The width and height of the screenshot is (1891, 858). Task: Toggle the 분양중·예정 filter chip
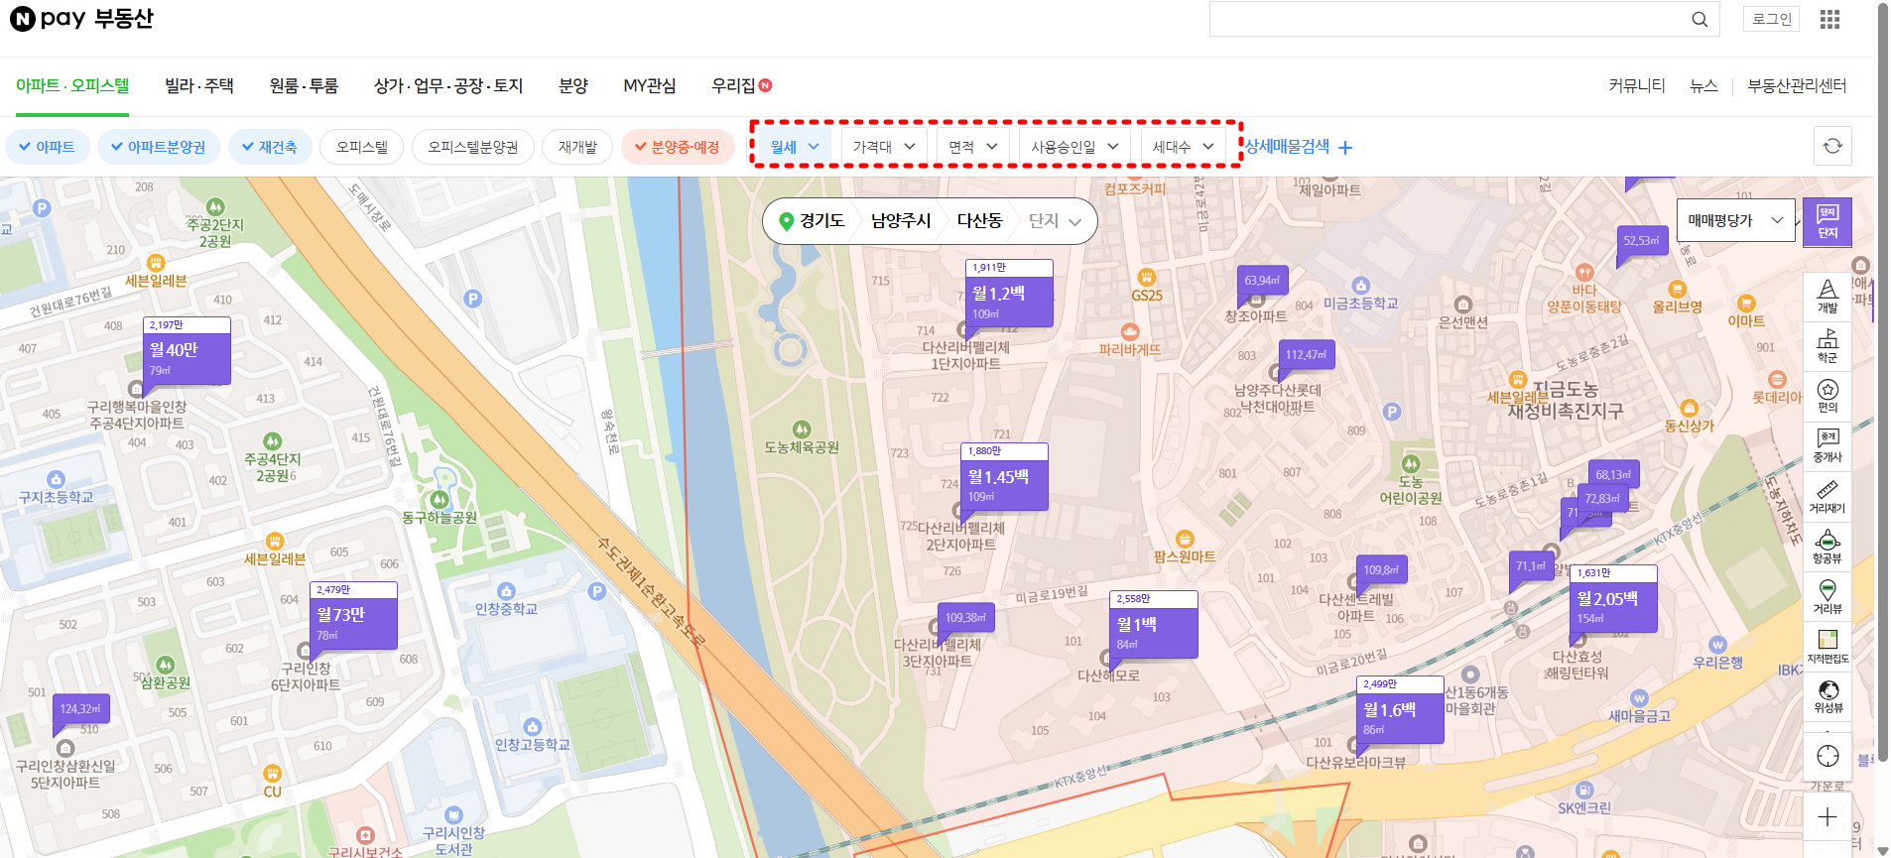(x=678, y=147)
